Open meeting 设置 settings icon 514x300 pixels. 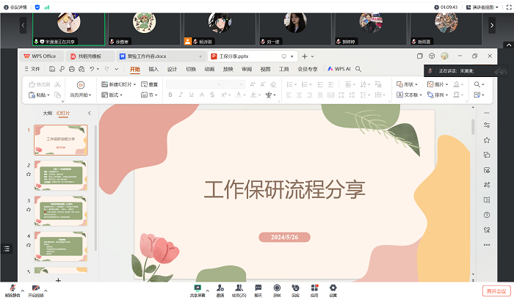pos(333,288)
